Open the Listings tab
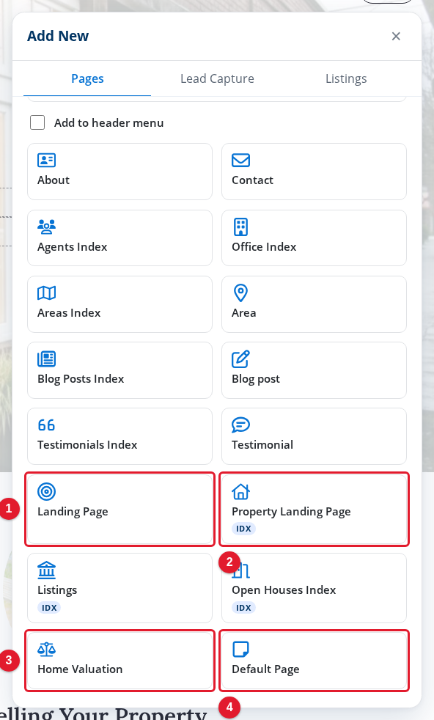Viewport: 434px width, 720px height. pos(346,78)
